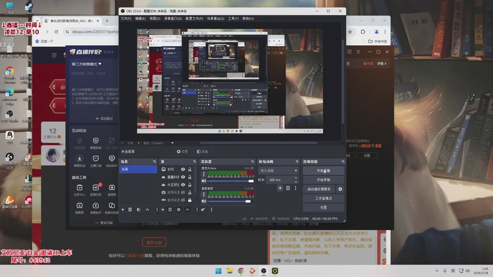Image resolution: width=493 pixels, height=277 pixels.
Task: Open 任务中心 in 直播伴侣 tools
Action: [x=79, y=190]
